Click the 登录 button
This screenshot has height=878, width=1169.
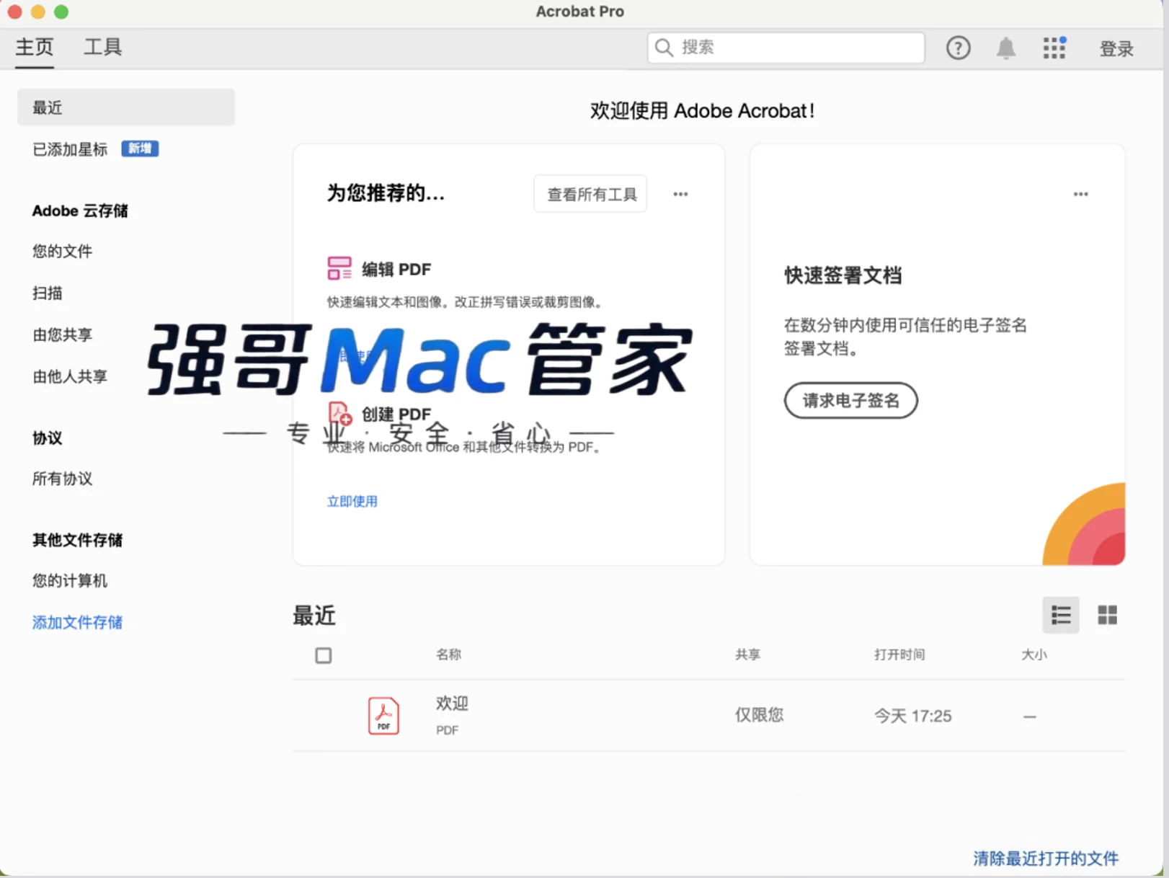tap(1116, 49)
